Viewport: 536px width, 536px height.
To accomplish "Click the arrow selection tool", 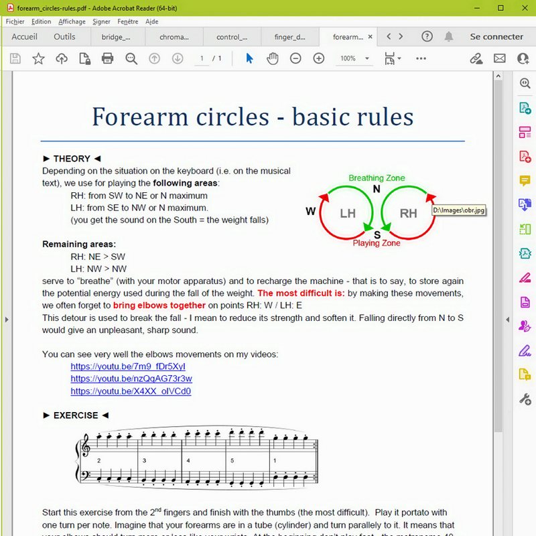I will click(249, 59).
